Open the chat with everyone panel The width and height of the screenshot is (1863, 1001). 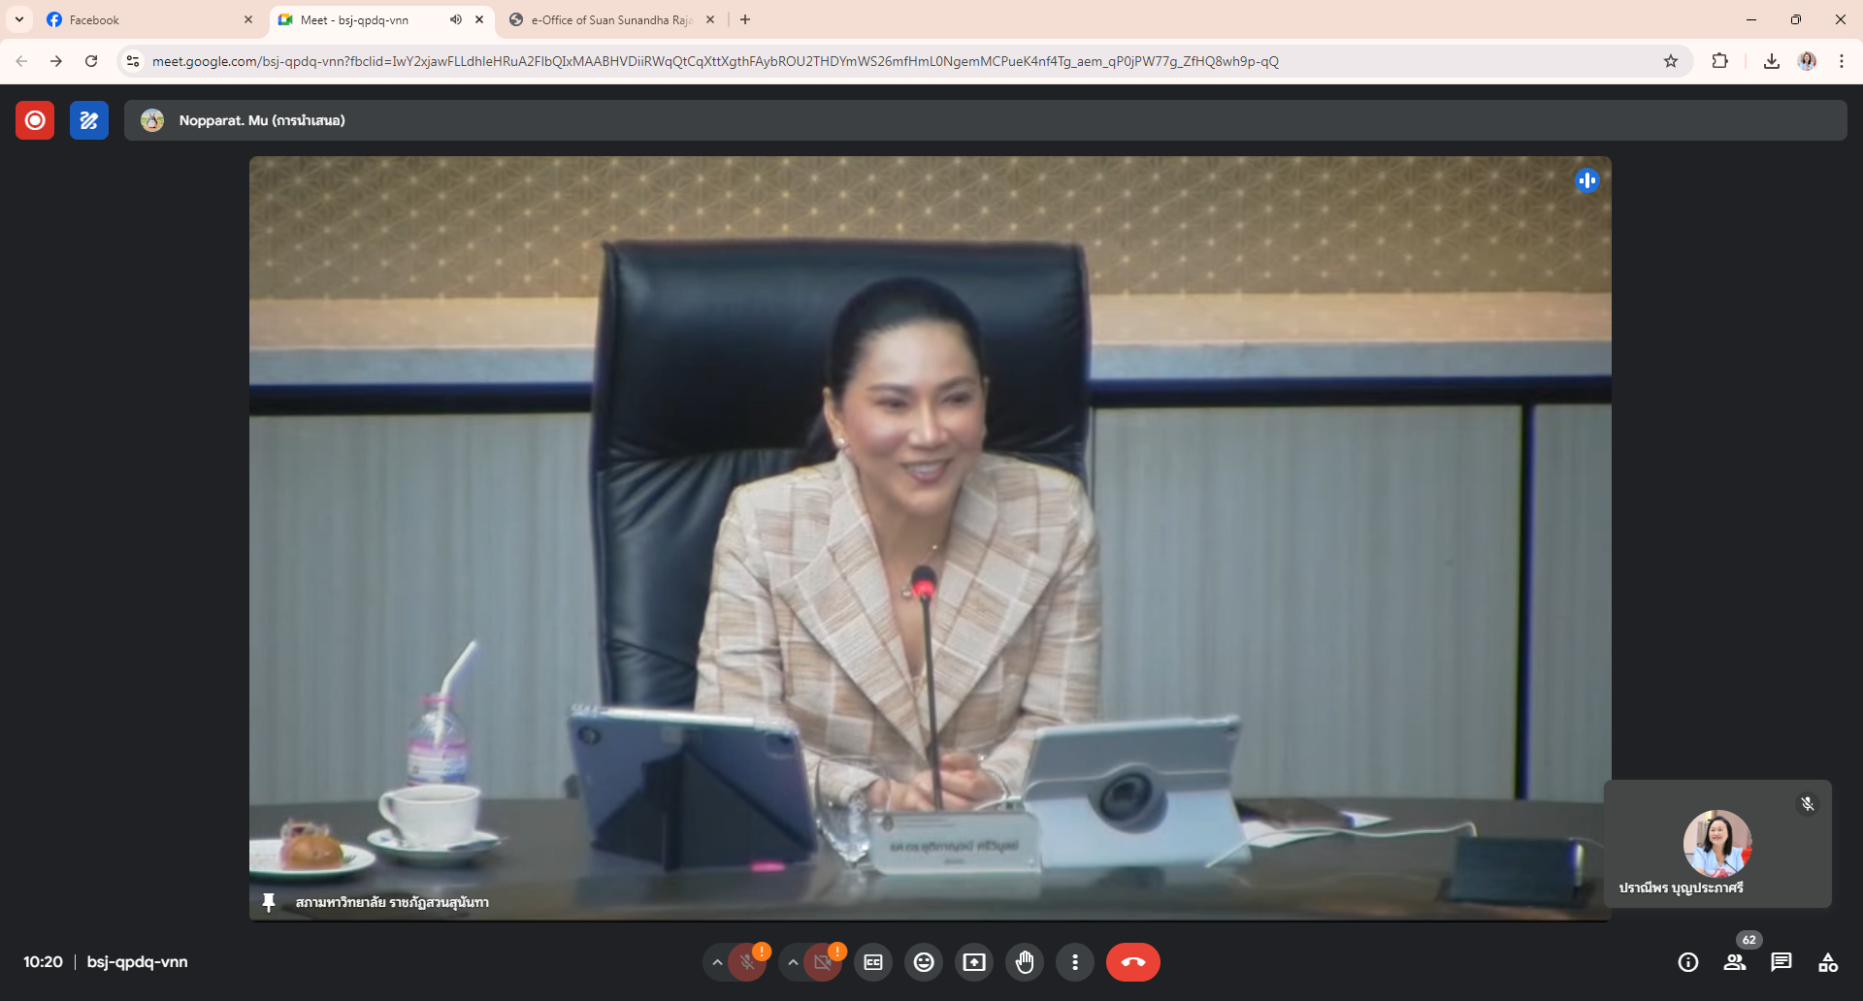coord(1781,962)
